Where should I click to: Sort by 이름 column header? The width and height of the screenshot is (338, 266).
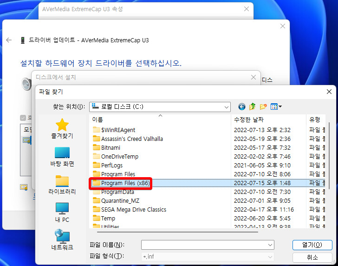[x=158, y=120]
